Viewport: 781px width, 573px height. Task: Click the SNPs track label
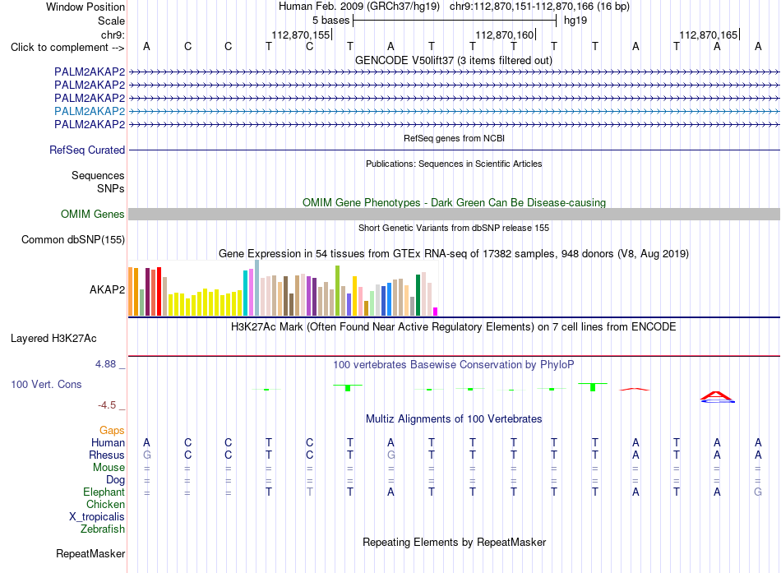(x=111, y=189)
